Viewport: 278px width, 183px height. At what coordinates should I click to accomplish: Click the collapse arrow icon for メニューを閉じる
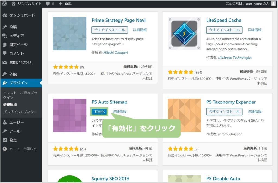point(5,149)
